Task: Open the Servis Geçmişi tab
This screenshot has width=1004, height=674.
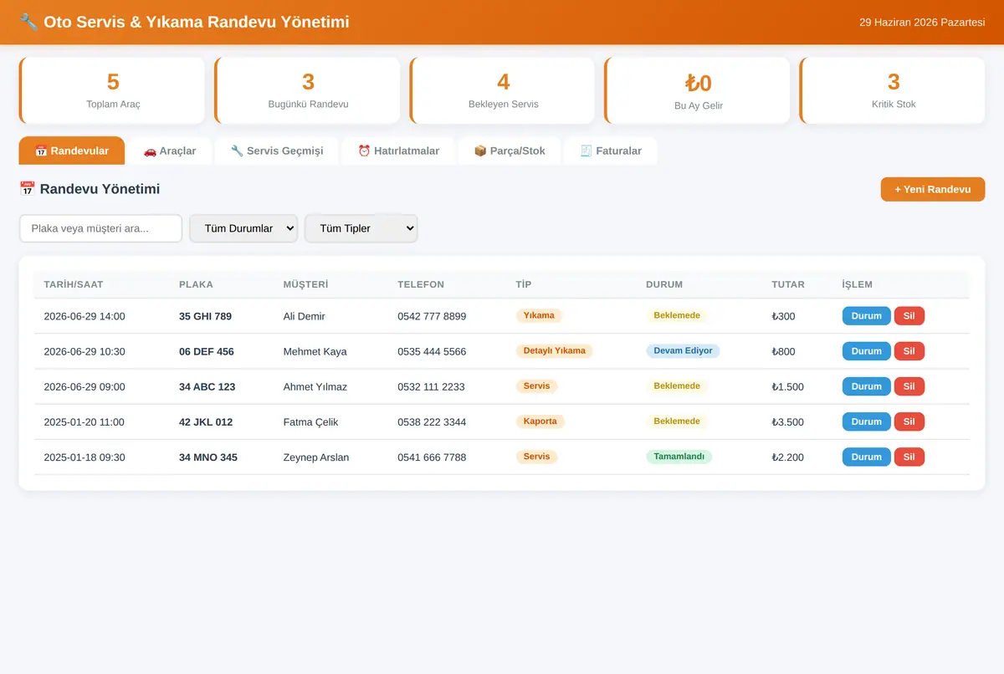Action: coord(277,151)
